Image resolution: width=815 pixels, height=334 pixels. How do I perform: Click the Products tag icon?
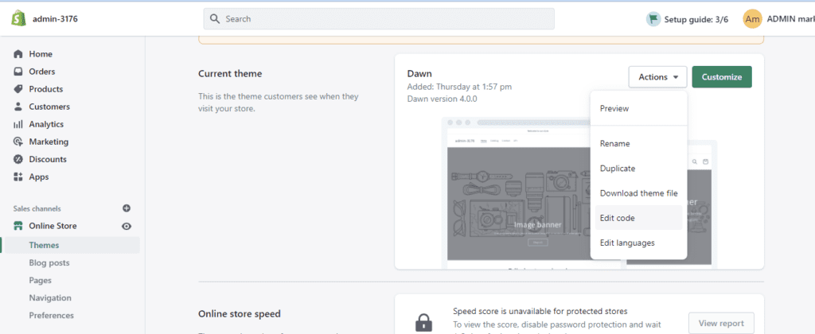point(18,89)
